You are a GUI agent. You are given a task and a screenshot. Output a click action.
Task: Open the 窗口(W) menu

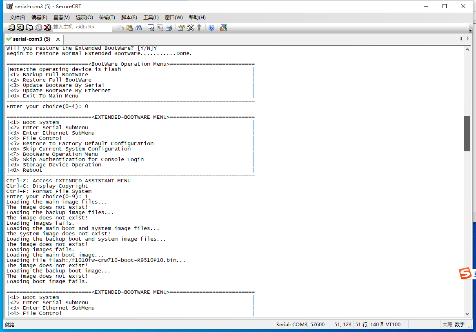pyautogui.click(x=173, y=18)
